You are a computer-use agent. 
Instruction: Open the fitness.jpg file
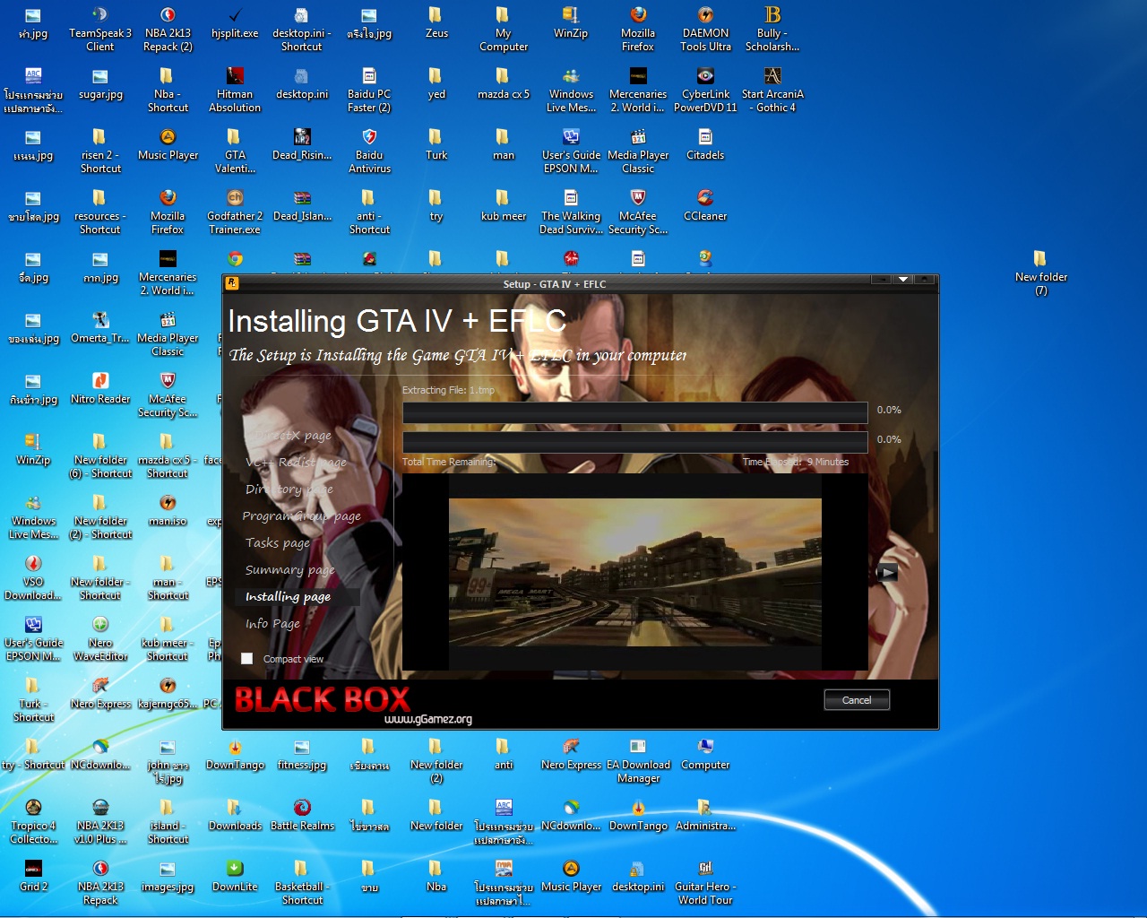pos(302,755)
